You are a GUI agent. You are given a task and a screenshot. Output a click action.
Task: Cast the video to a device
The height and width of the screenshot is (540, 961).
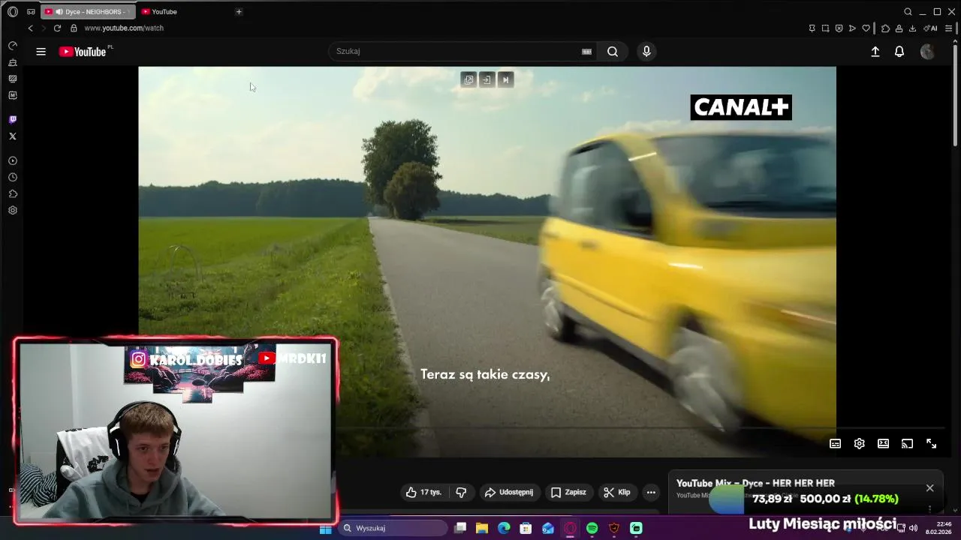point(907,444)
